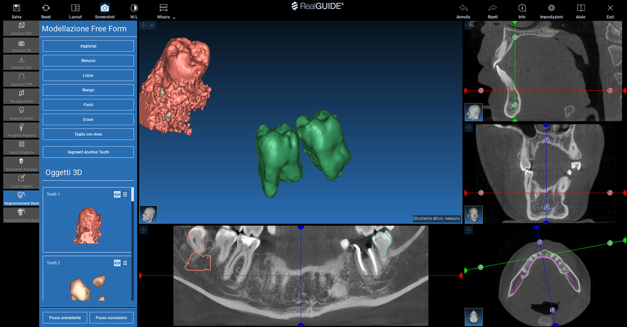The width and height of the screenshot is (627, 327).
Task: Select Imposta Denti in the sidebar
Action: (21, 113)
